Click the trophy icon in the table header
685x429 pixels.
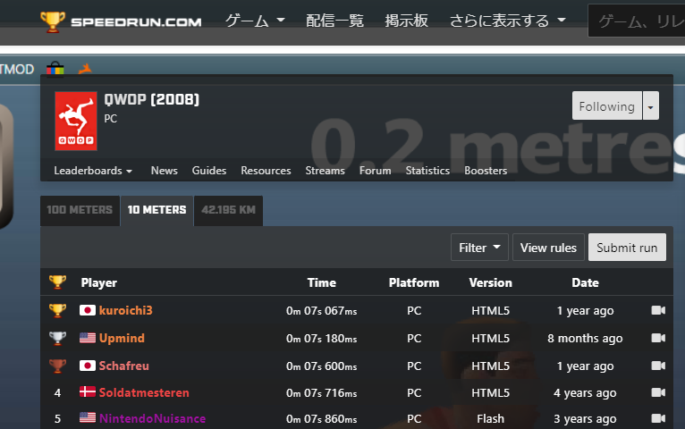57,282
